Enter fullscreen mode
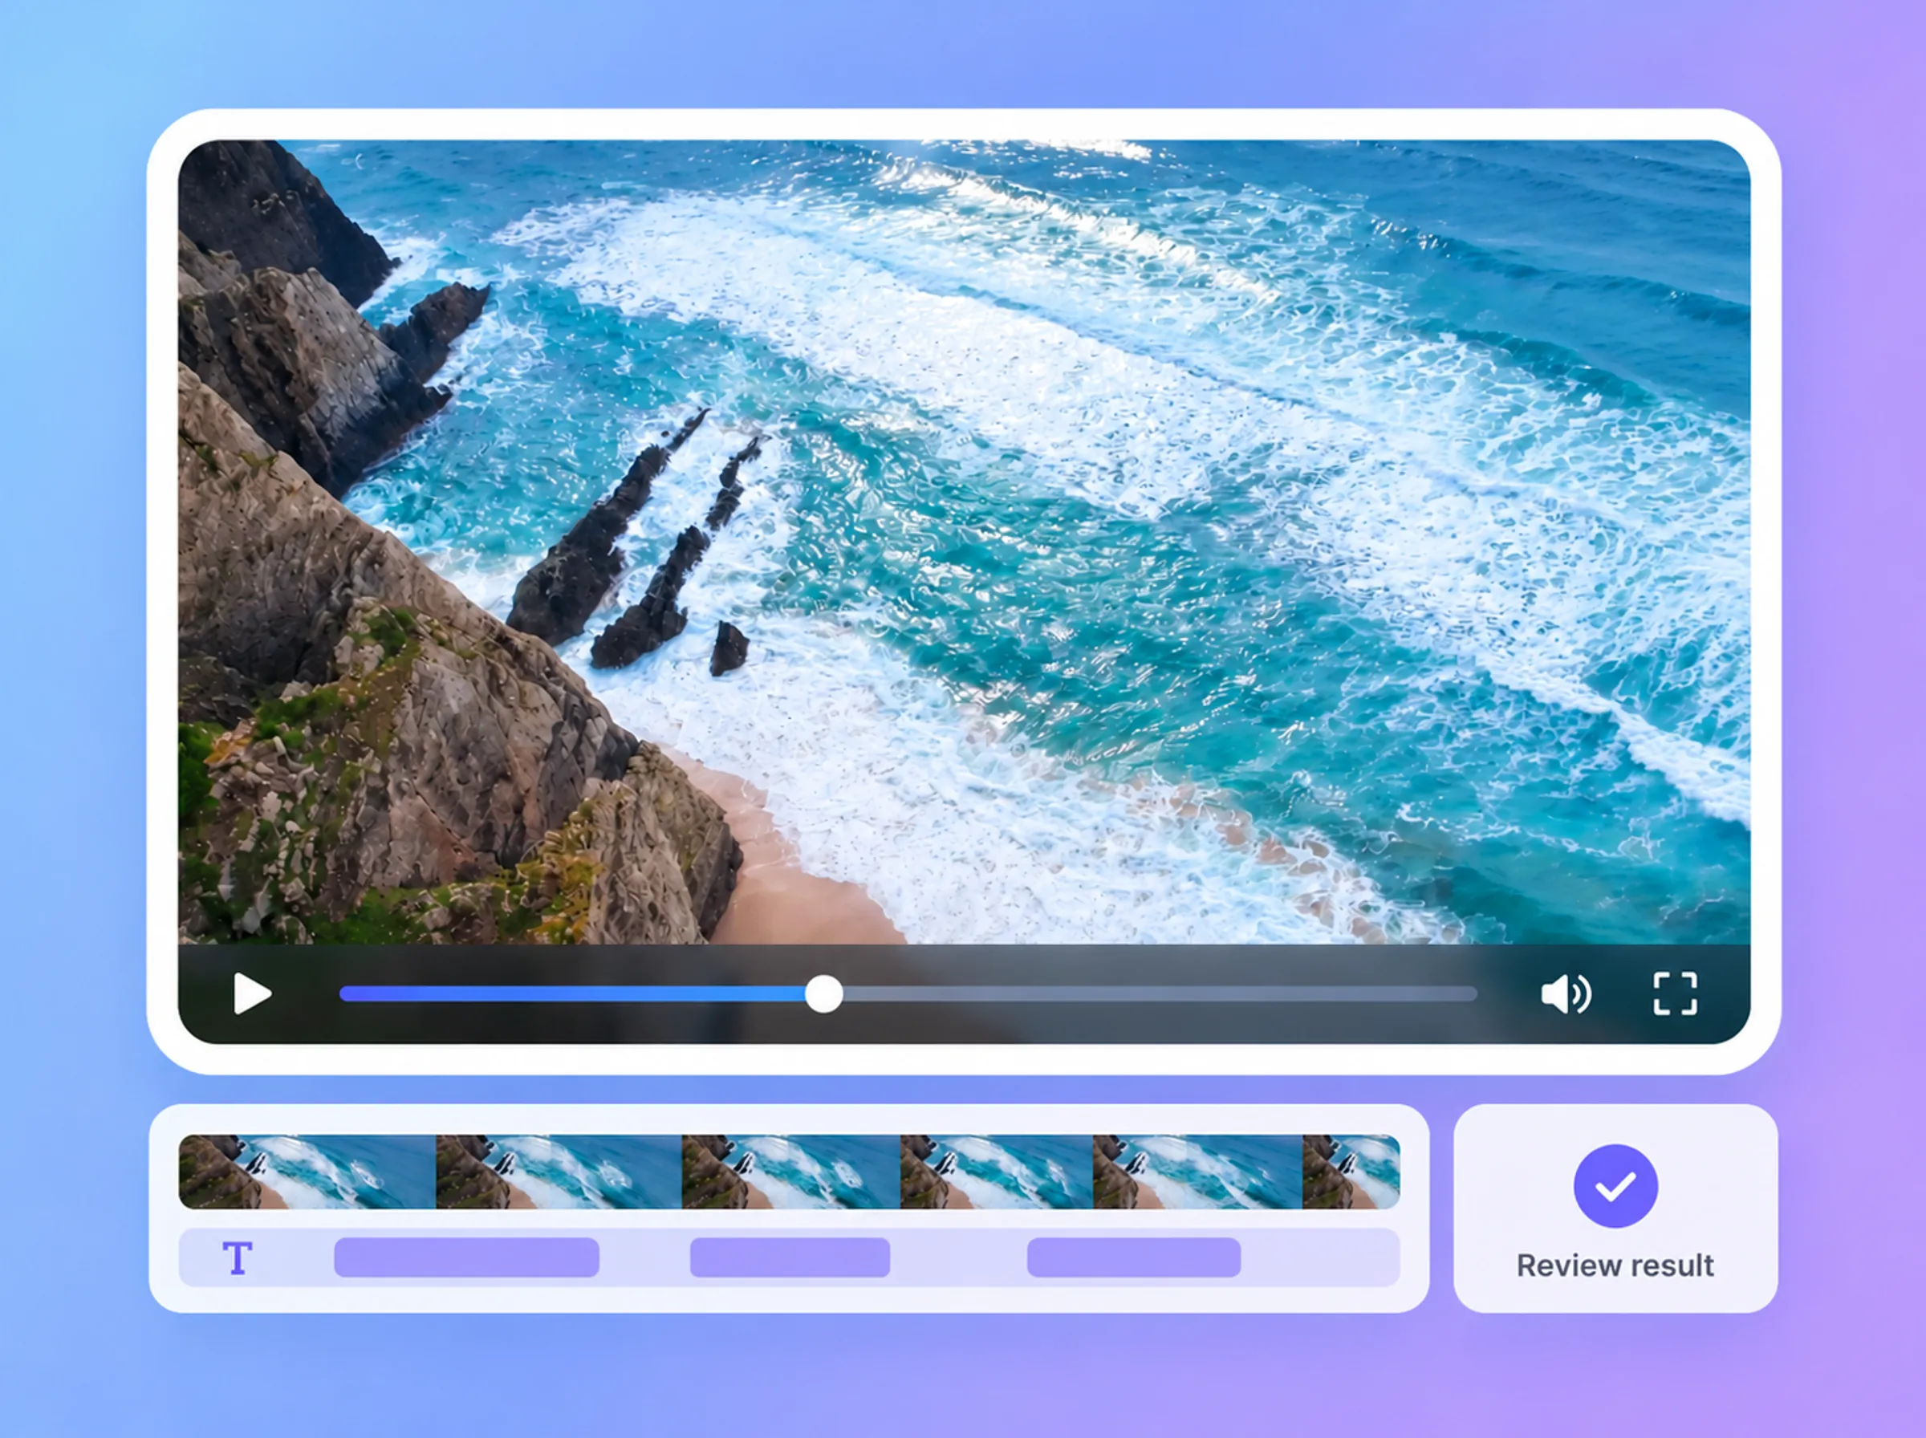 pyautogui.click(x=1676, y=993)
